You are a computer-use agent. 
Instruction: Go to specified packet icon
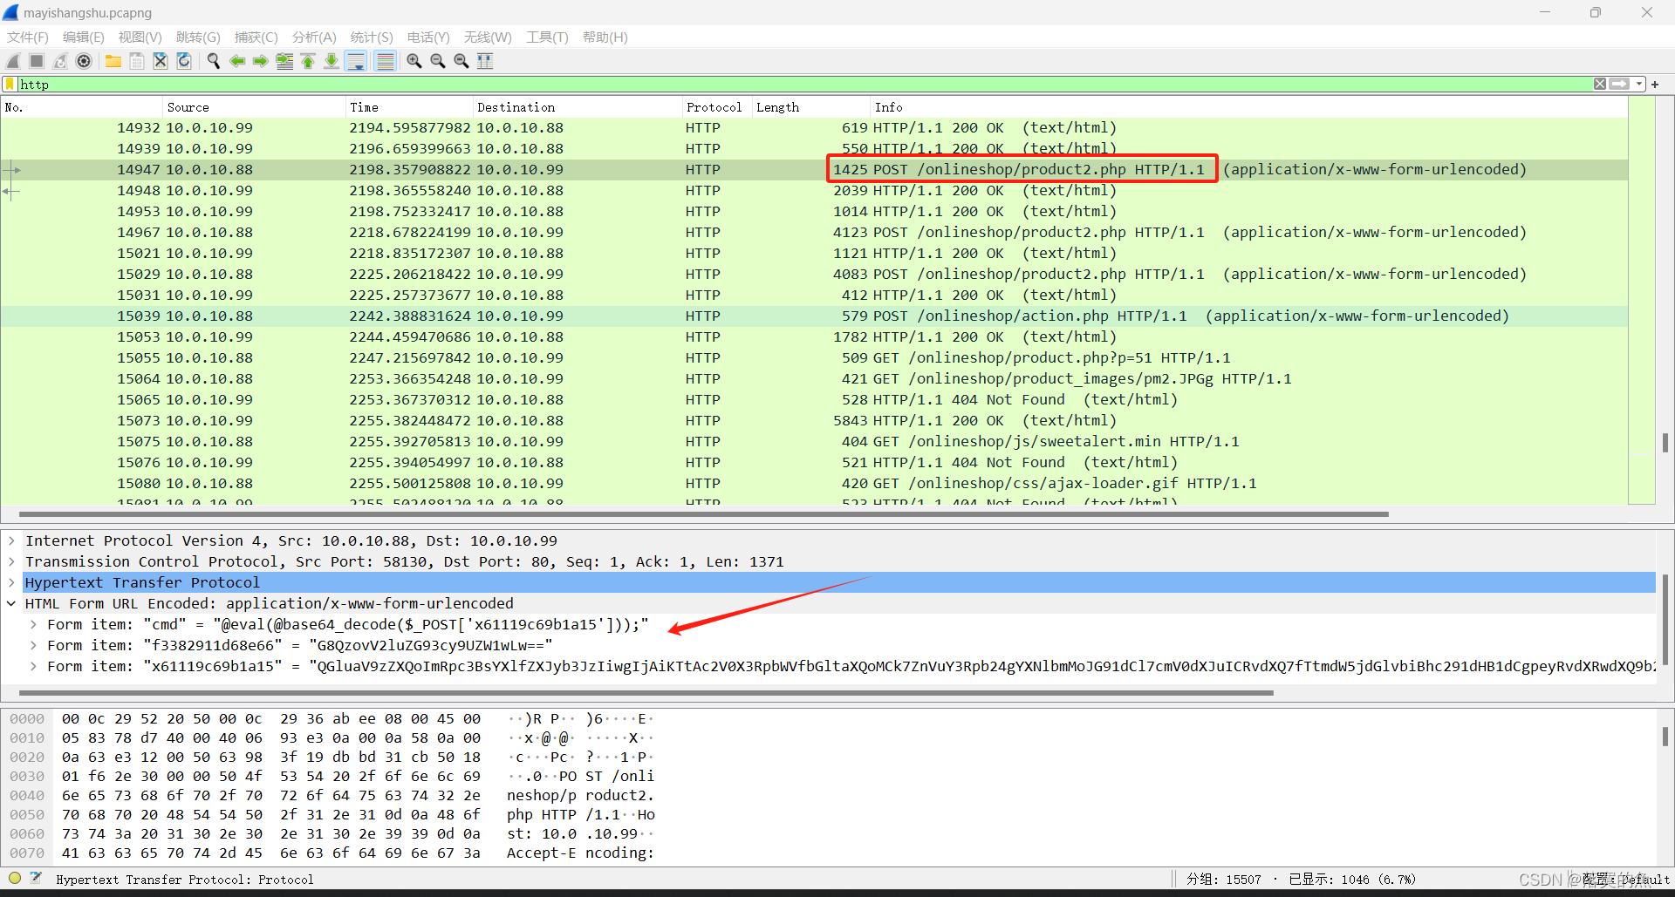[x=284, y=61]
